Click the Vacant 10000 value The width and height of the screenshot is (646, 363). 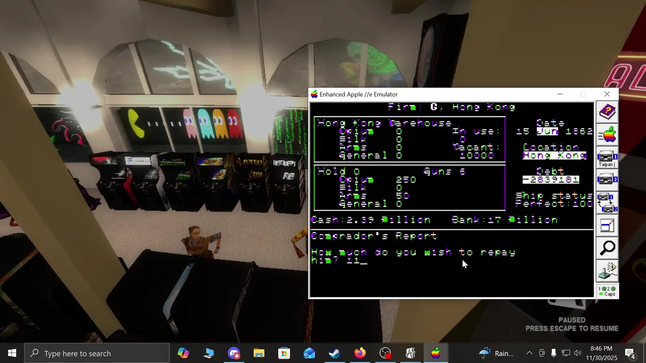pos(476,155)
